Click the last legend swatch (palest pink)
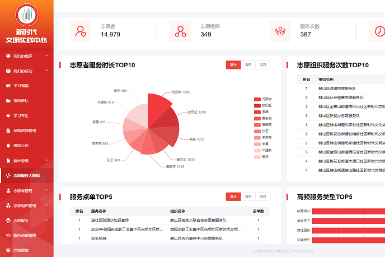Image resolution: width=385 pixels, height=257 pixels. (x=257, y=157)
